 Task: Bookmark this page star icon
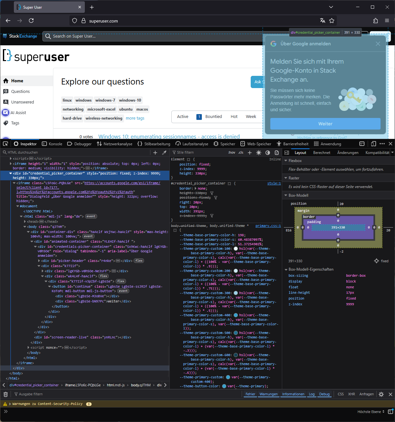tap(332, 21)
